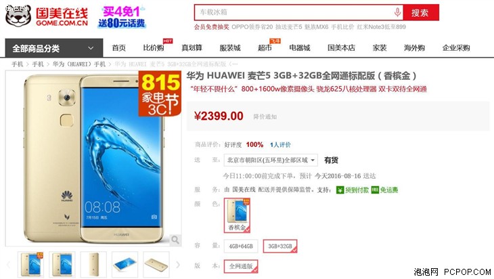Choose the 香槟金 color swatch
The image size is (494, 279).
[x=238, y=215]
